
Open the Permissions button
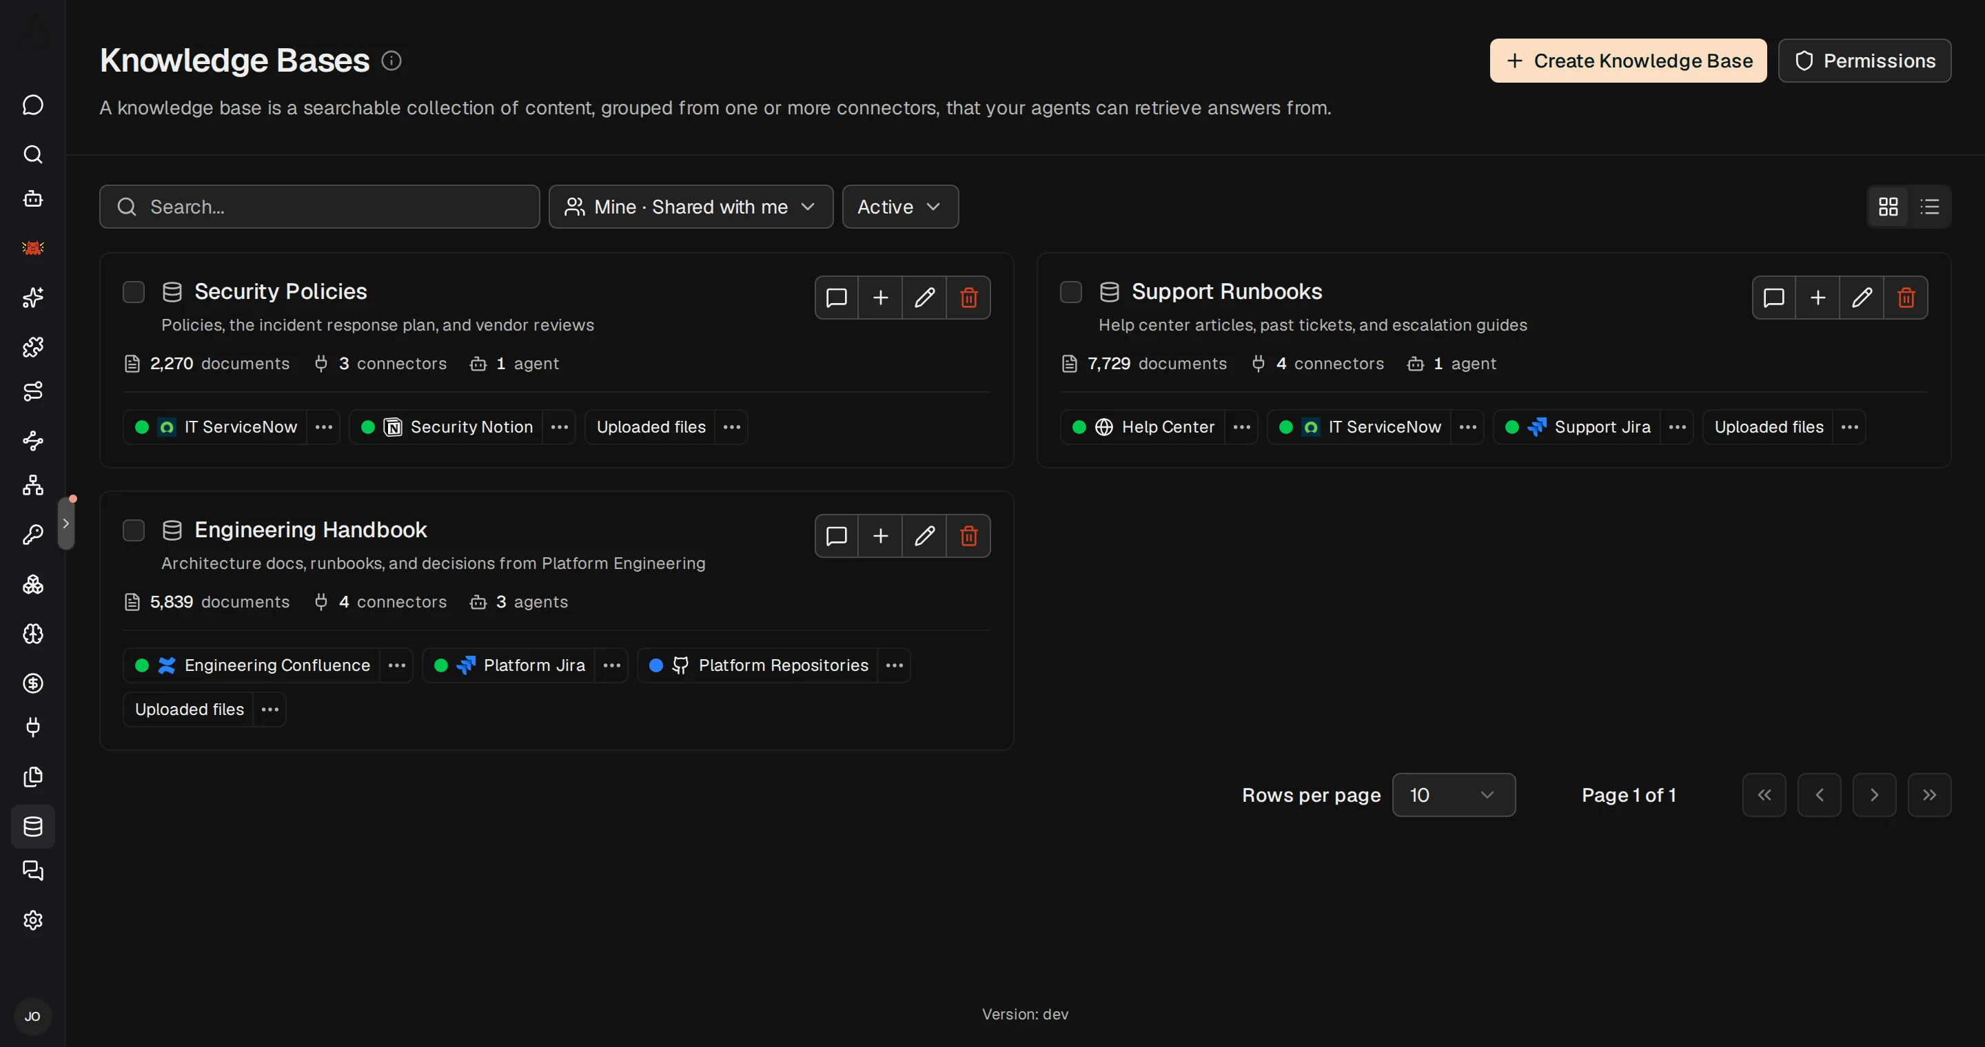[1865, 61]
